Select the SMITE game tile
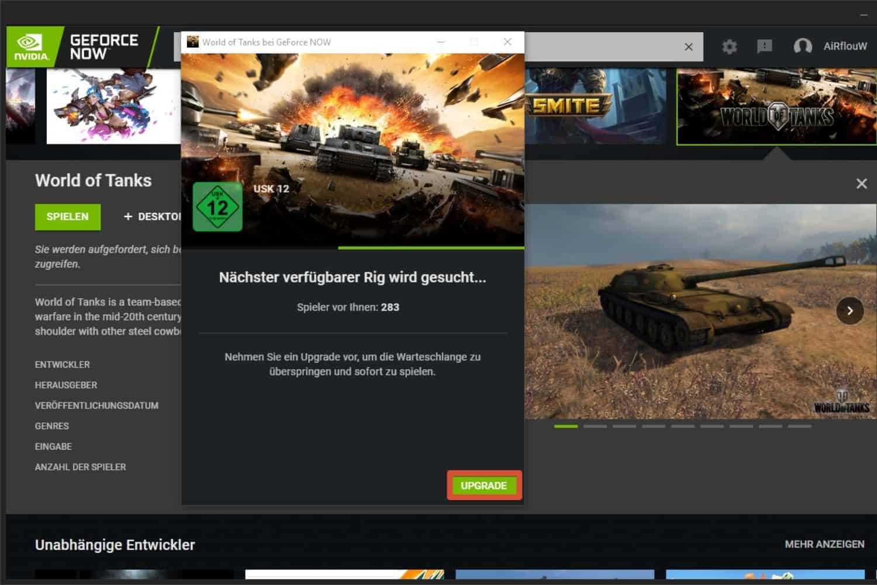 click(x=595, y=106)
